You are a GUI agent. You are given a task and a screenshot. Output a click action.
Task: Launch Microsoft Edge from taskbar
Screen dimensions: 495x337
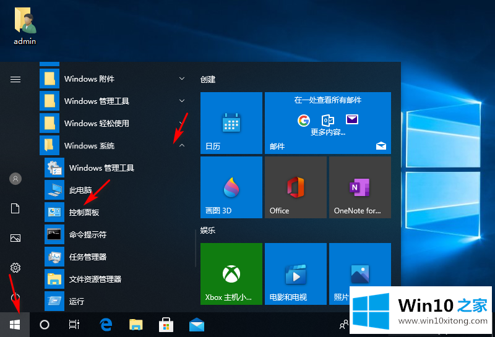[106, 325]
